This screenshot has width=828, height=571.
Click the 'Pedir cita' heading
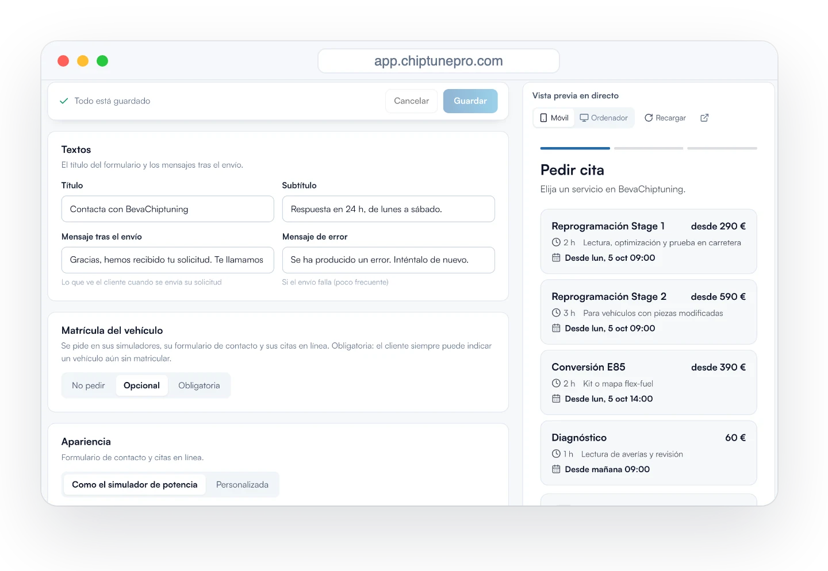coord(572,170)
